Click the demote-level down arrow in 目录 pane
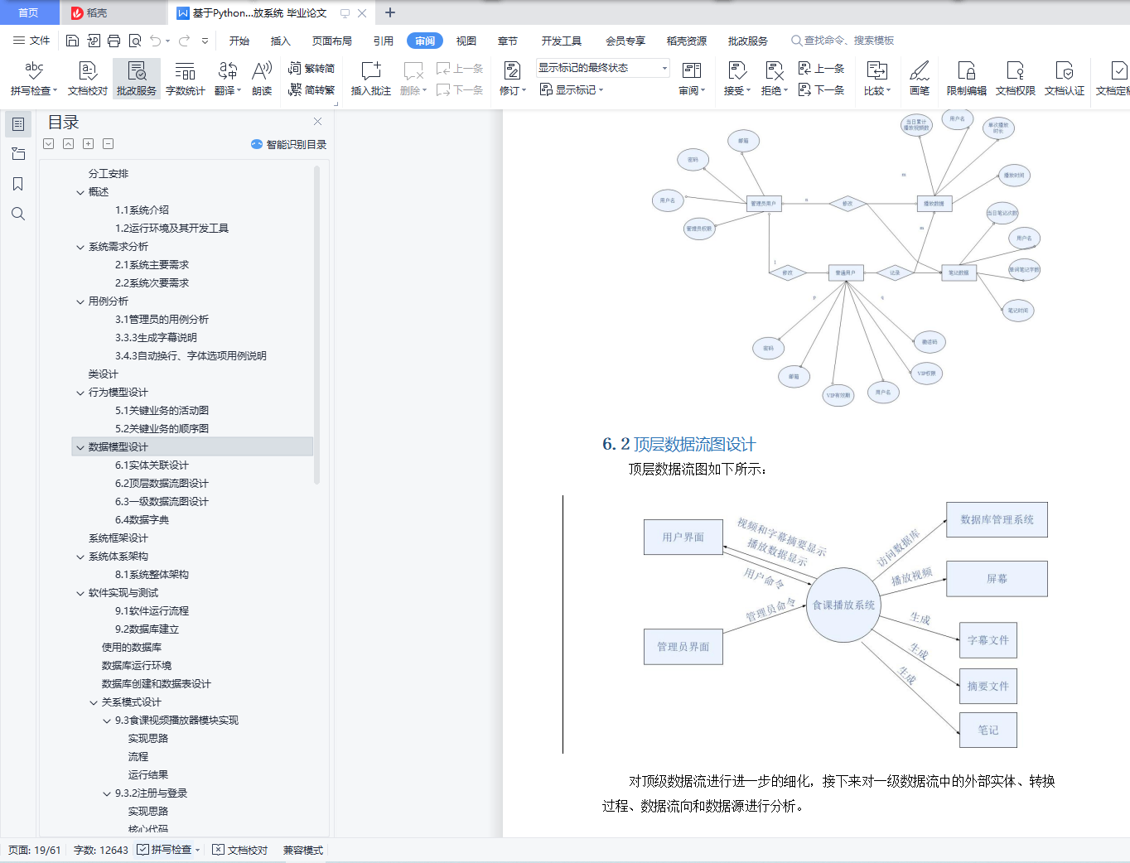 [x=49, y=144]
